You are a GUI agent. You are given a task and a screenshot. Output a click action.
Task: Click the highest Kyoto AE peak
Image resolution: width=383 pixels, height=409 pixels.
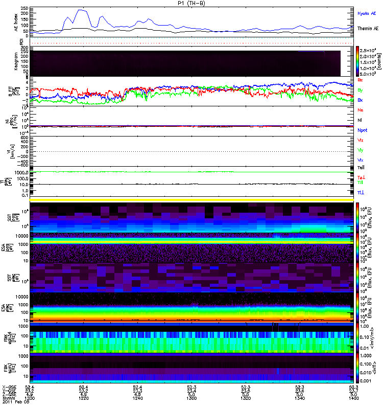(x=80, y=10)
